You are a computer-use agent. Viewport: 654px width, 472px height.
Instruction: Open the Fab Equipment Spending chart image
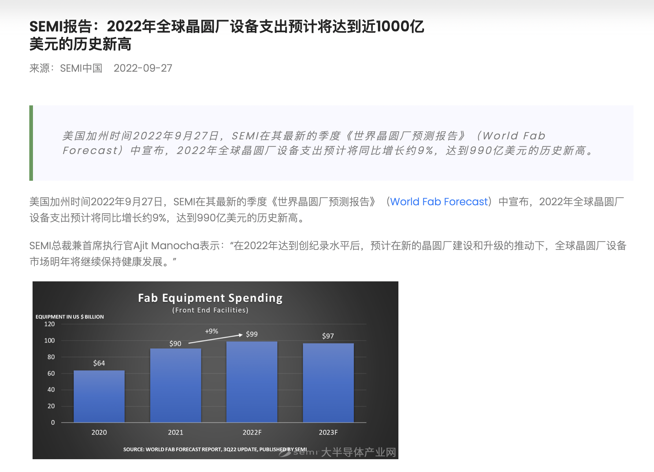point(215,370)
